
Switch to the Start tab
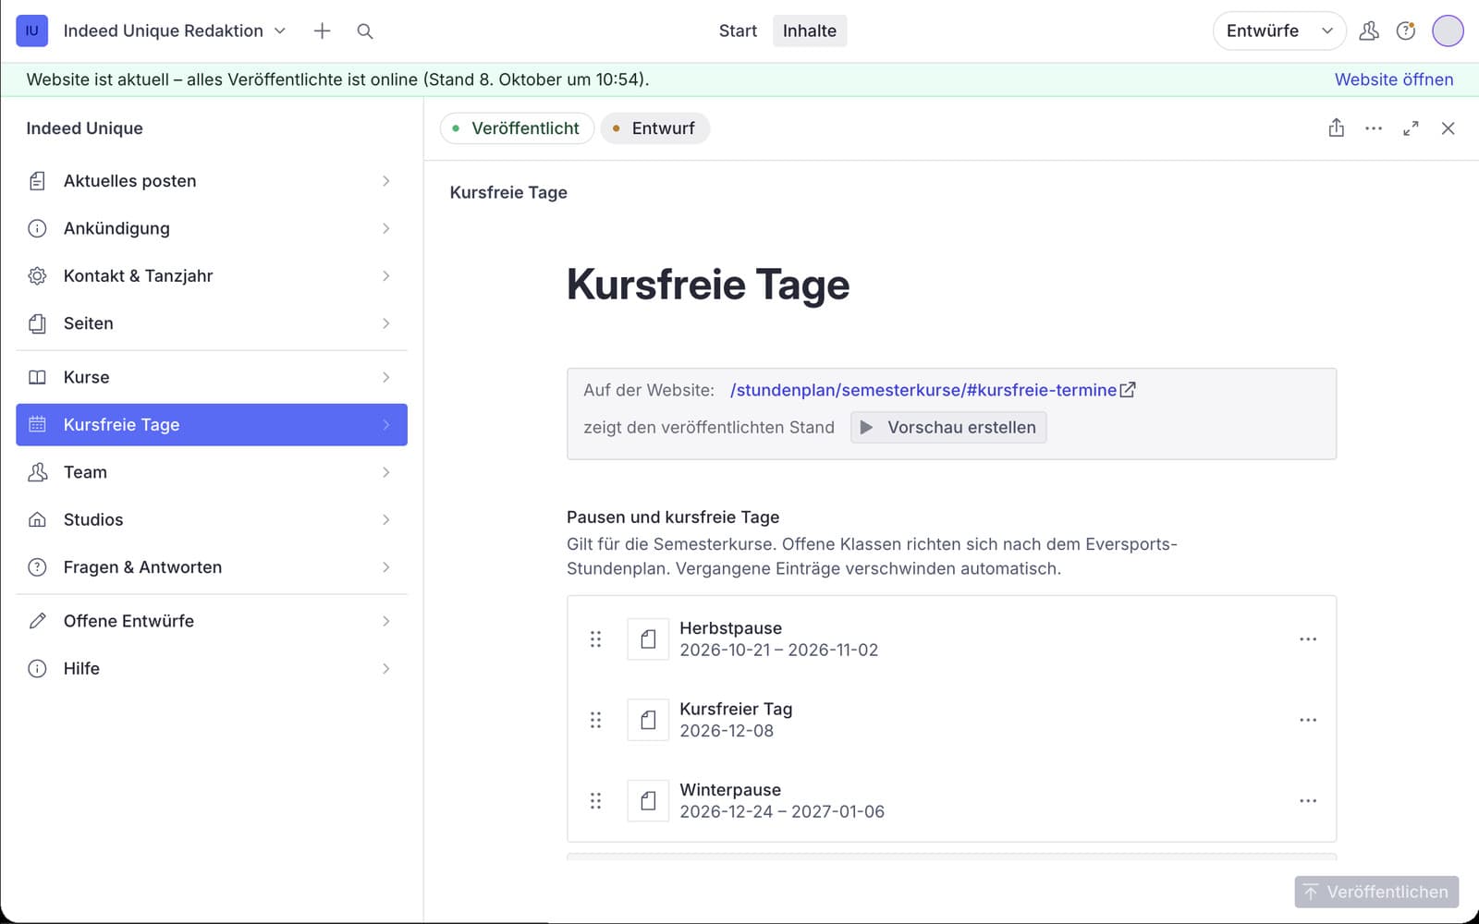click(738, 31)
